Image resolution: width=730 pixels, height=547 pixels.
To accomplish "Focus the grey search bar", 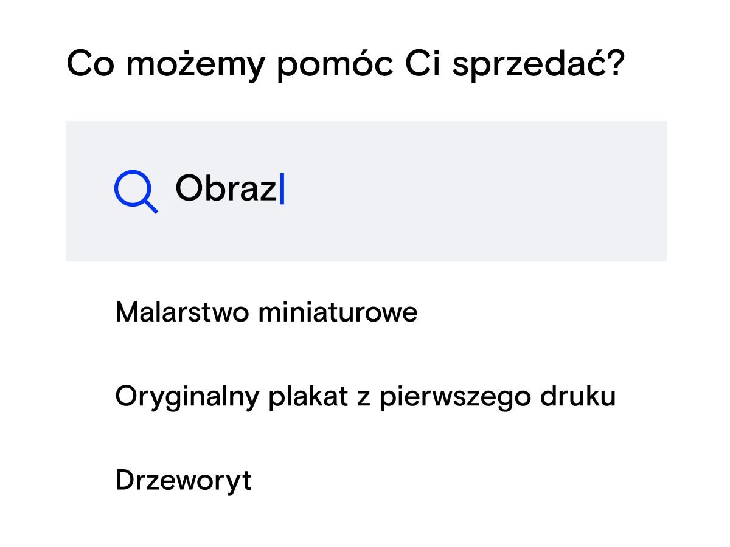I will coord(426,191).
